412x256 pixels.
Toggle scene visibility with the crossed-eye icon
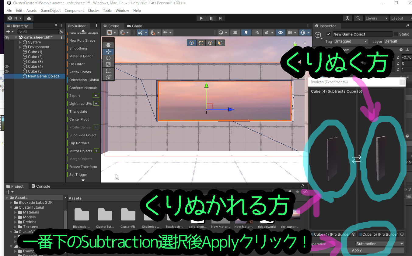tap(280, 32)
